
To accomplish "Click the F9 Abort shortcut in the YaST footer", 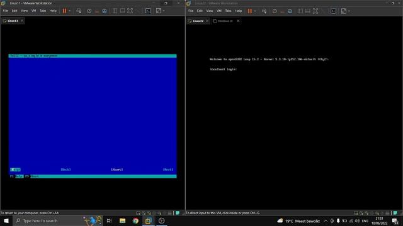I will (32, 176).
